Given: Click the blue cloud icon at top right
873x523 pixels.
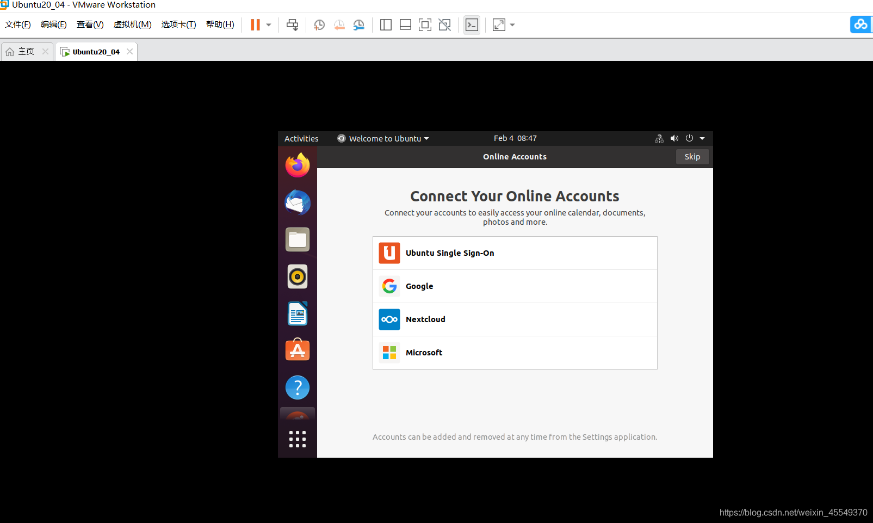Looking at the screenshot, I should (x=860, y=24).
